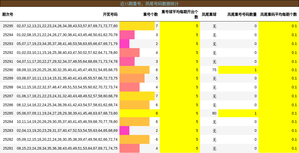
Task: Click the drawn numbers for period 25293
Action: (66, 44)
